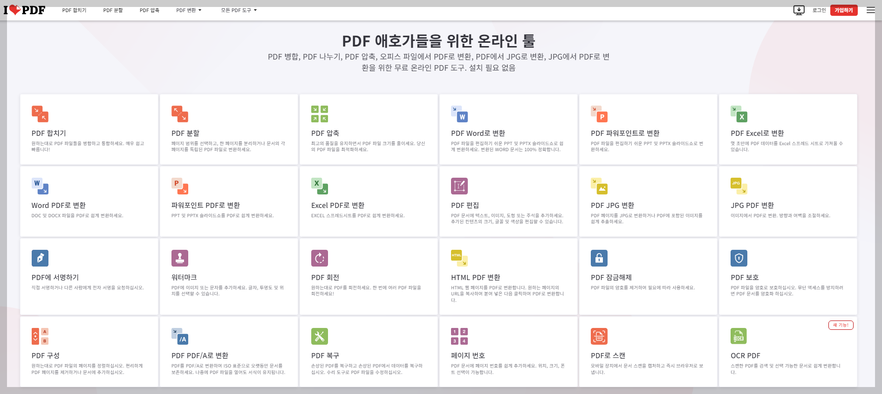Image resolution: width=882 pixels, height=394 pixels.
Task: Click the OCR PDF card title
Action: (x=745, y=355)
